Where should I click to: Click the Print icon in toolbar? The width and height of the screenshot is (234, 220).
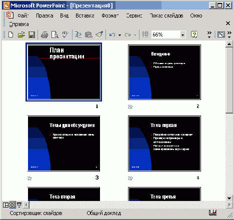(x=44, y=34)
